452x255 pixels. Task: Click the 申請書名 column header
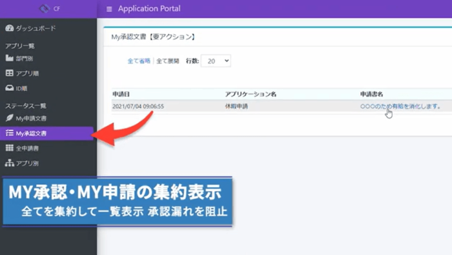(371, 94)
